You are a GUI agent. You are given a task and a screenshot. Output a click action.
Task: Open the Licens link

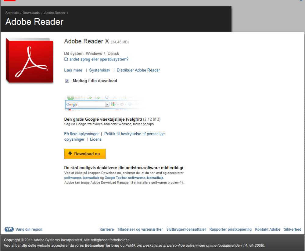pyautogui.click(x=96, y=139)
